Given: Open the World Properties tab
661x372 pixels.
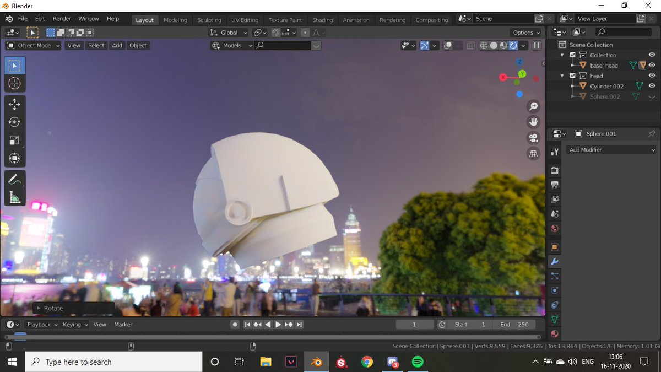Looking at the screenshot, I should 554,228.
